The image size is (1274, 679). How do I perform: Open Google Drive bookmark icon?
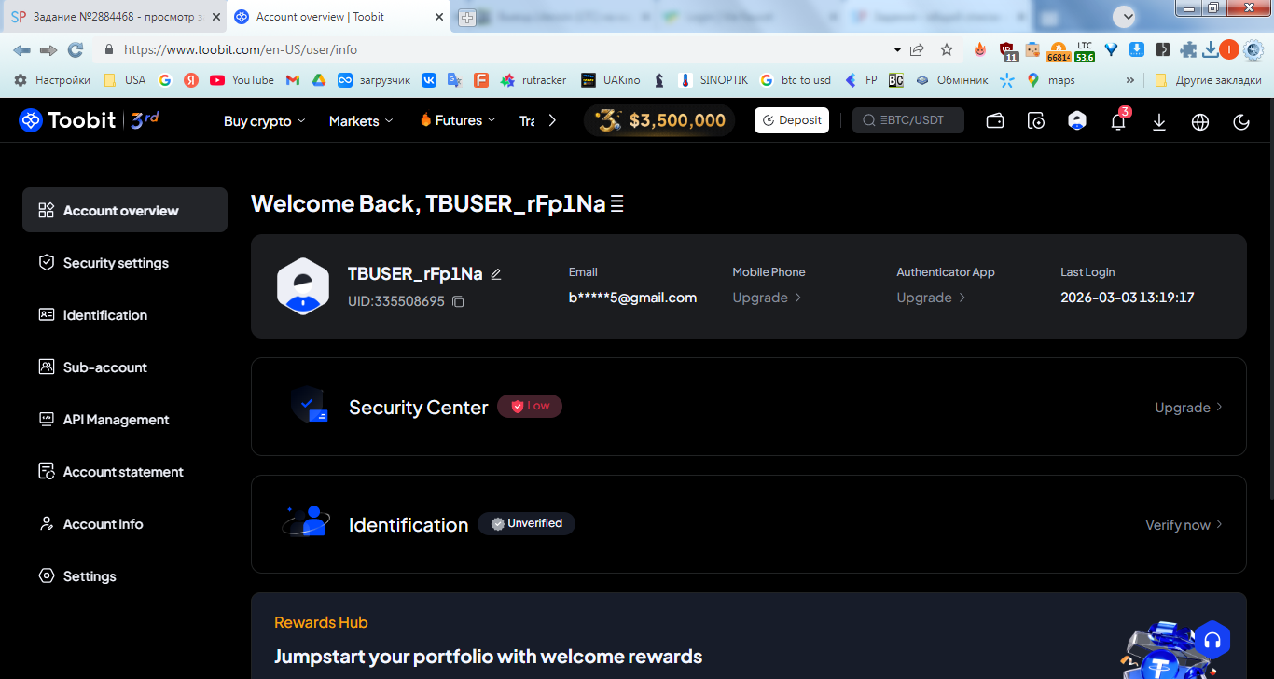tap(318, 80)
